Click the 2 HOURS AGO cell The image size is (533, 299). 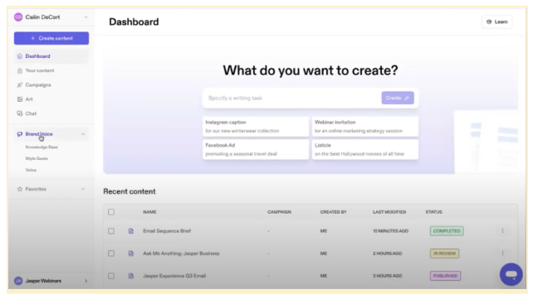coord(387,253)
